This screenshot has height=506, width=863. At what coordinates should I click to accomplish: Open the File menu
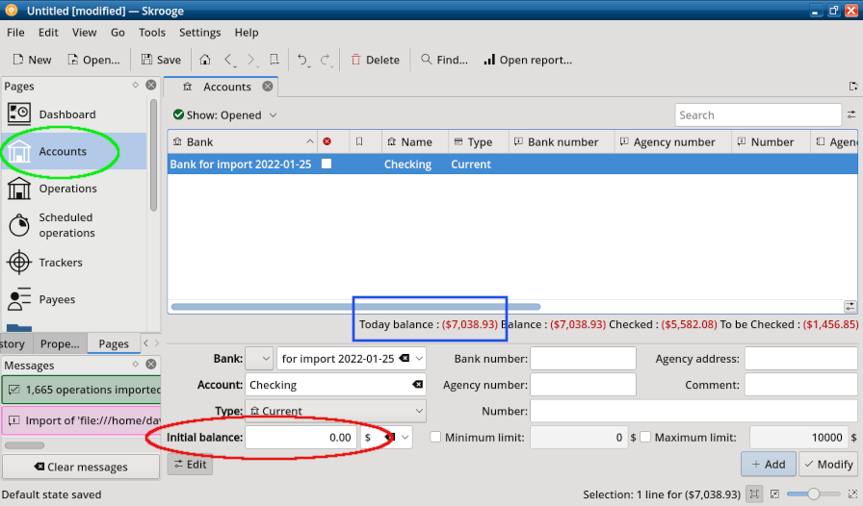click(15, 33)
